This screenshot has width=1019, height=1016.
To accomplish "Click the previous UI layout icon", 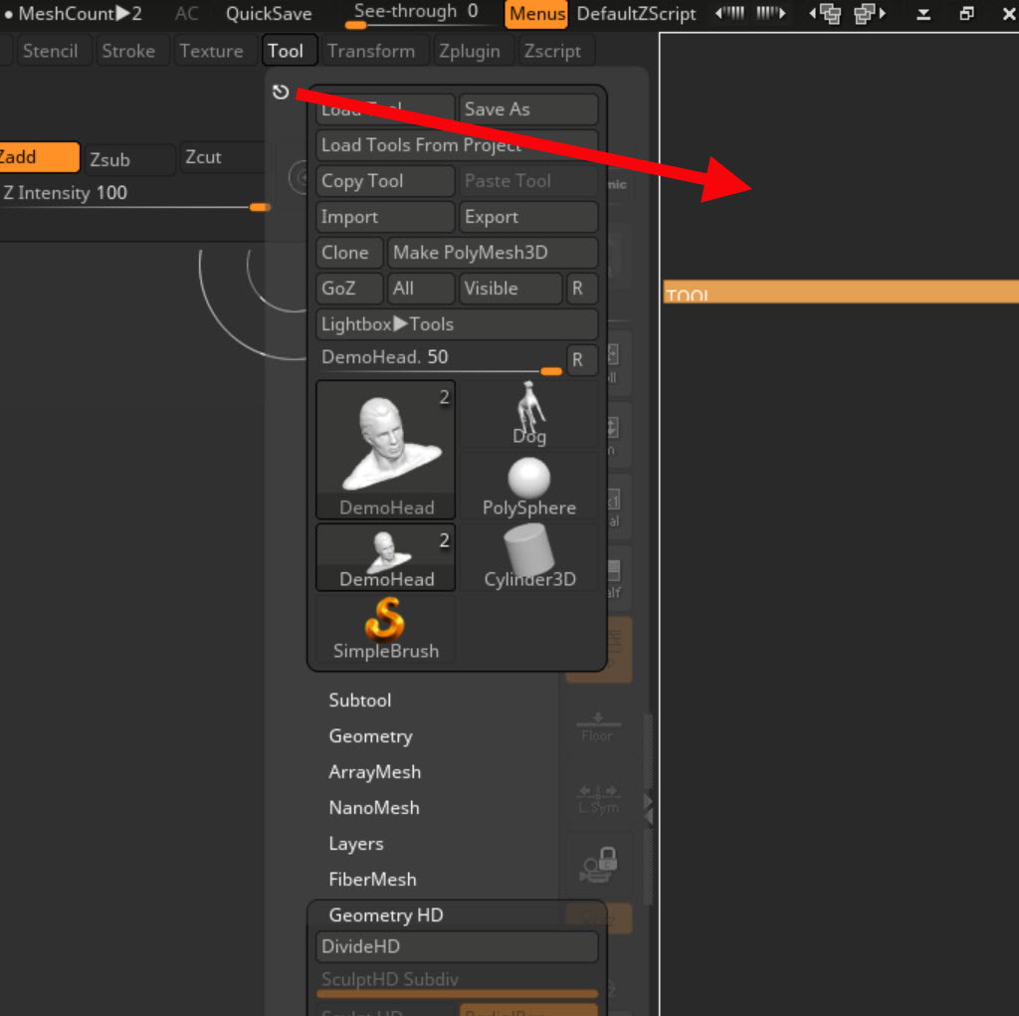I will (729, 13).
